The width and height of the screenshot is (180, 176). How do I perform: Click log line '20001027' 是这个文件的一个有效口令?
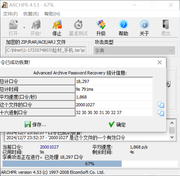click(66, 138)
